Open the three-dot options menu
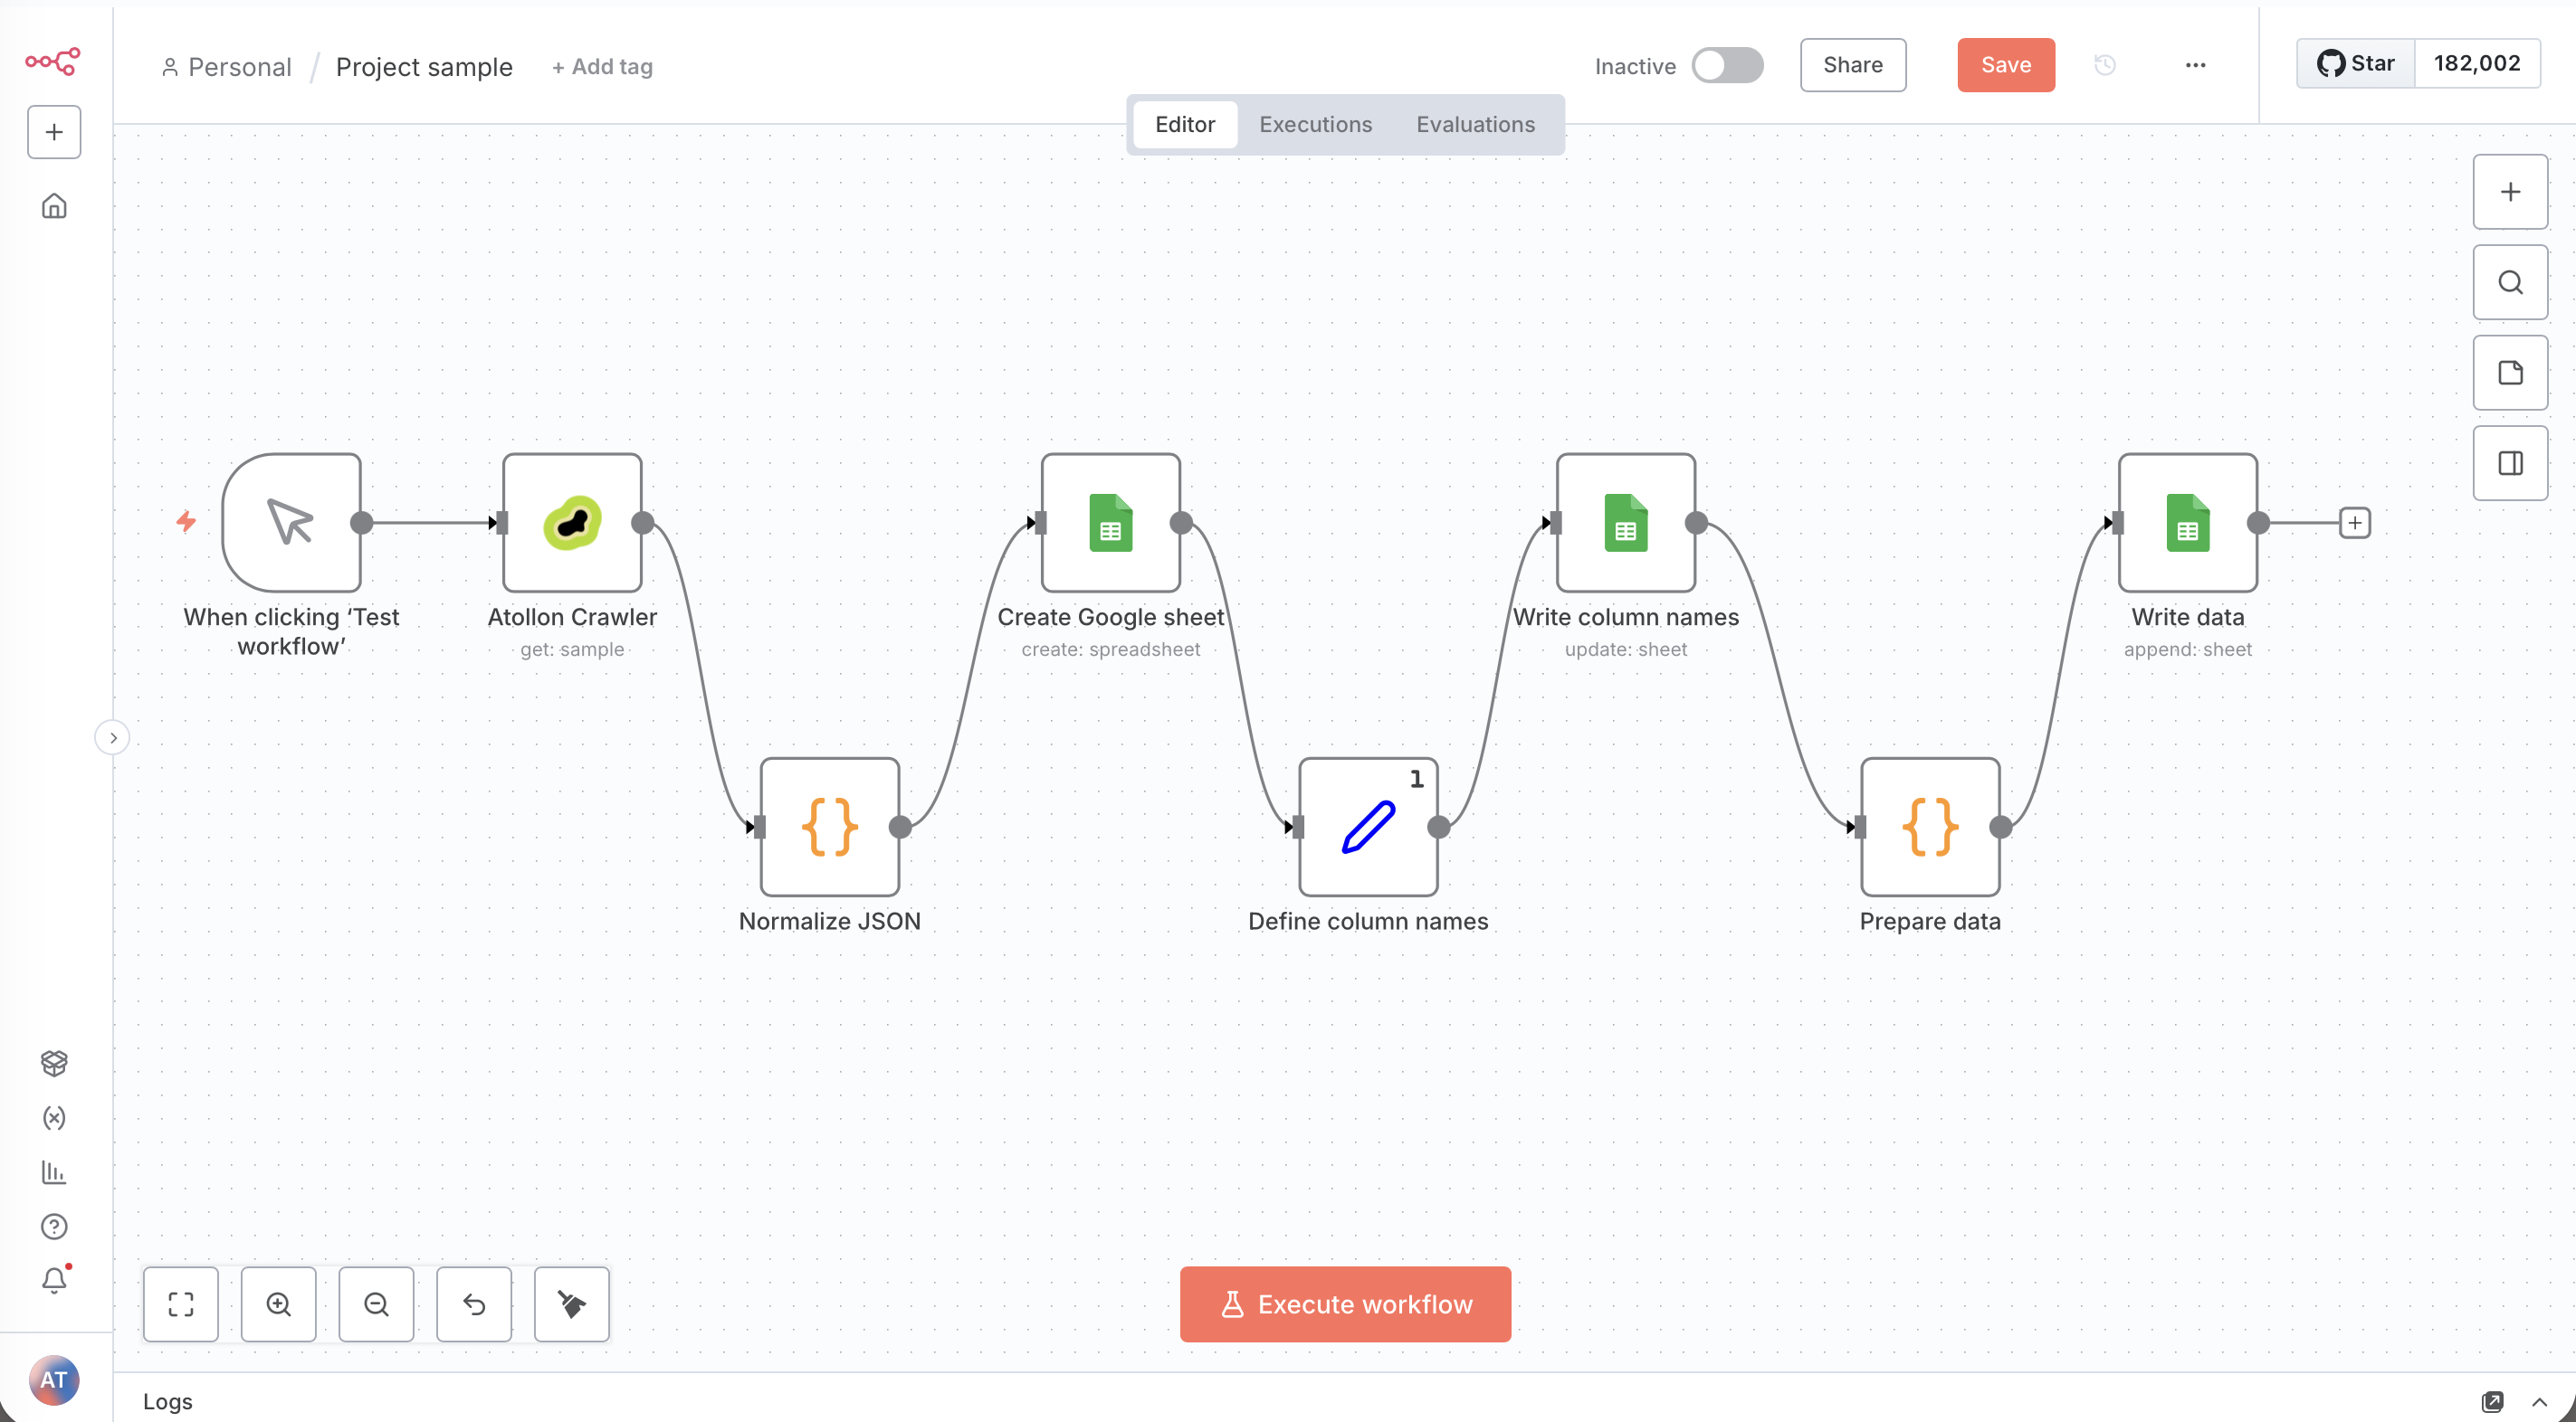 point(2195,64)
